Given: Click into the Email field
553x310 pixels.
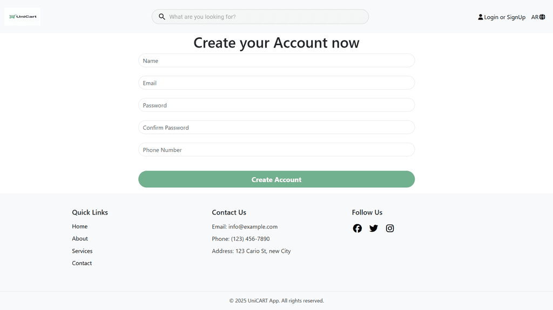Looking at the screenshot, I should (276, 83).
